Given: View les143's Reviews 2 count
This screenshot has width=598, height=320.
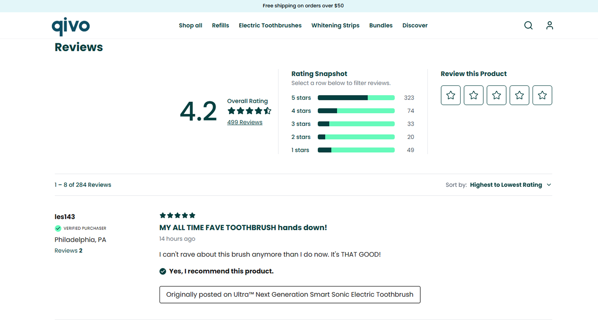Looking at the screenshot, I should 69,251.
